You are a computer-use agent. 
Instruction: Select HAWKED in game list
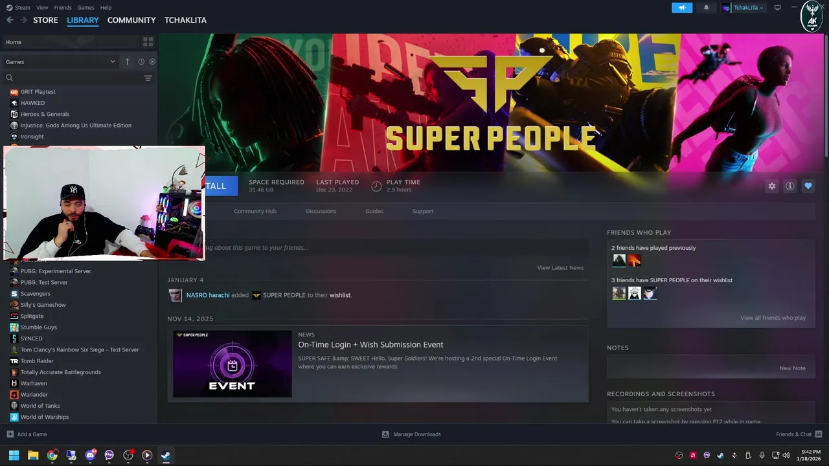(32, 103)
